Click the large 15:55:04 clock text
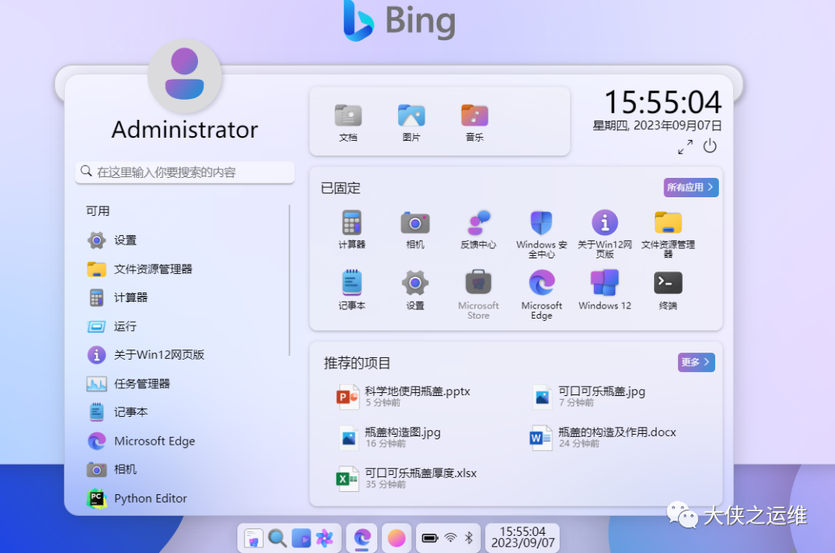The width and height of the screenshot is (835, 553). (x=663, y=102)
